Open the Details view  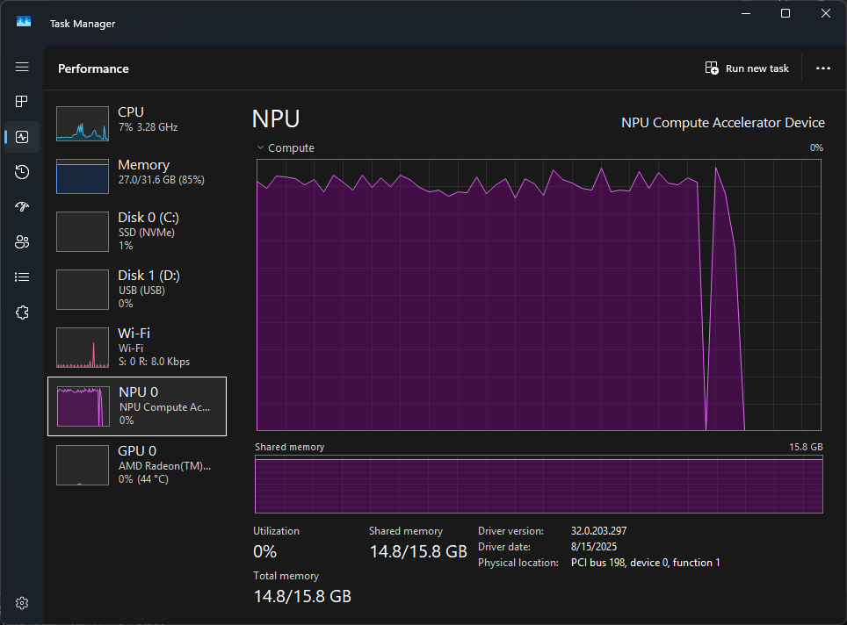pyautogui.click(x=21, y=277)
